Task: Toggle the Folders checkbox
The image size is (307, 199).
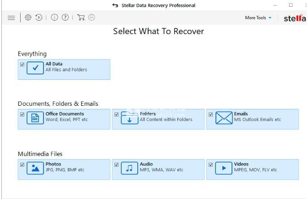Action: 117,114
